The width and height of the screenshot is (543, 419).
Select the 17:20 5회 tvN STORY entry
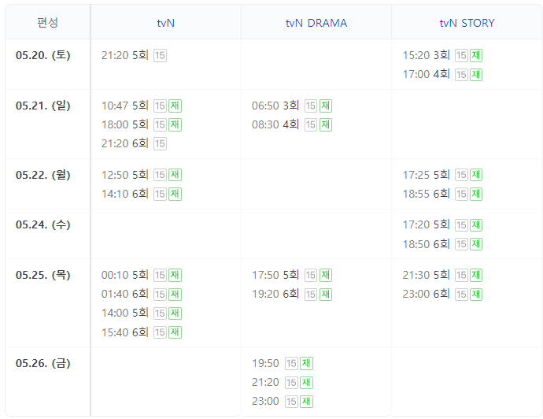427,224
